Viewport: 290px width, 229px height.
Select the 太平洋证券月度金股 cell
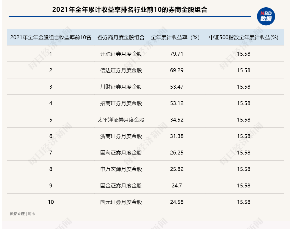pyautogui.click(x=121, y=120)
